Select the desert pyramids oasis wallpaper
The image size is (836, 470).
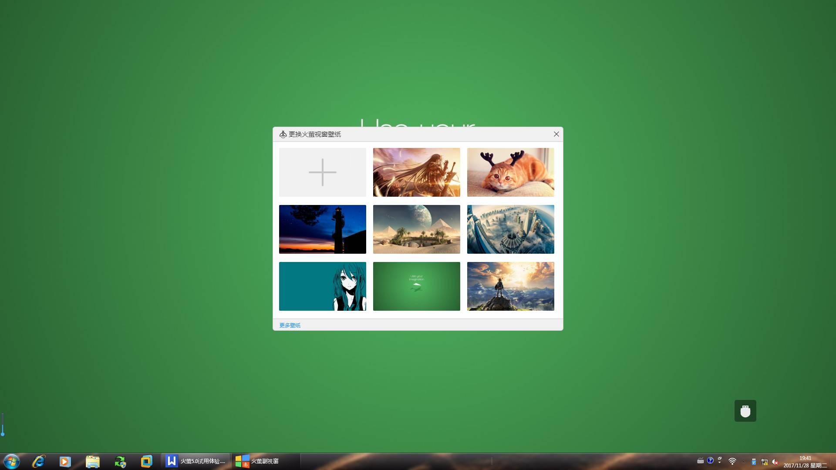tap(416, 229)
